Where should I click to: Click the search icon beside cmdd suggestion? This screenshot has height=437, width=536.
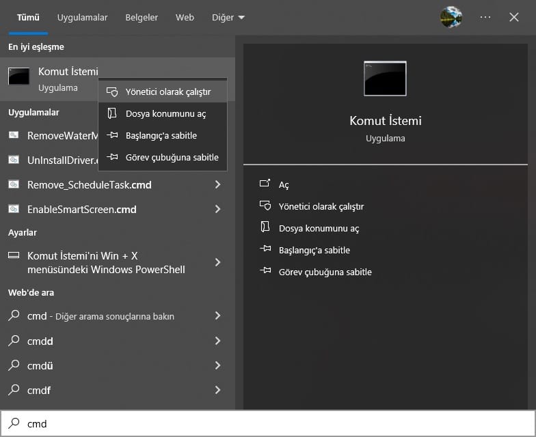click(14, 341)
